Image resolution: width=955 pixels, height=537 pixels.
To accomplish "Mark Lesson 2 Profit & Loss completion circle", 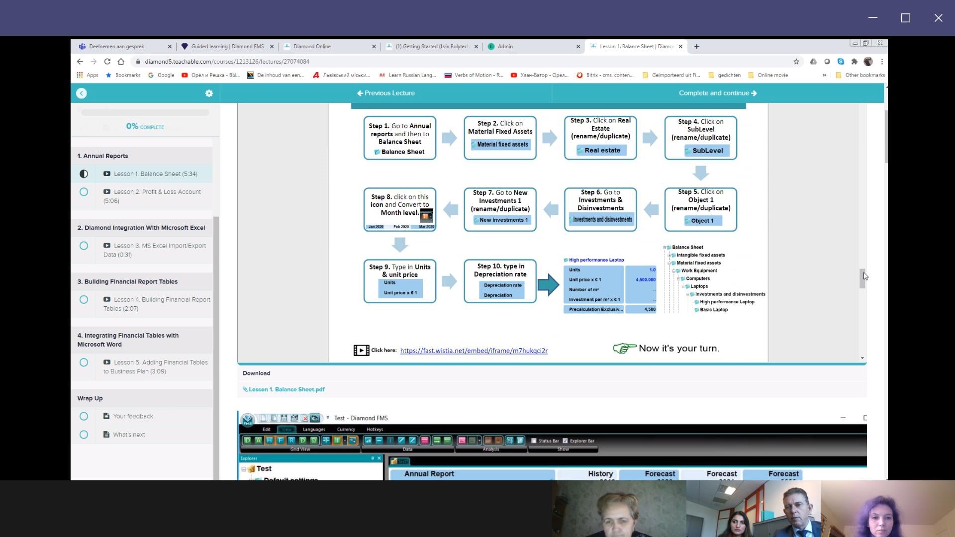I will (84, 192).
